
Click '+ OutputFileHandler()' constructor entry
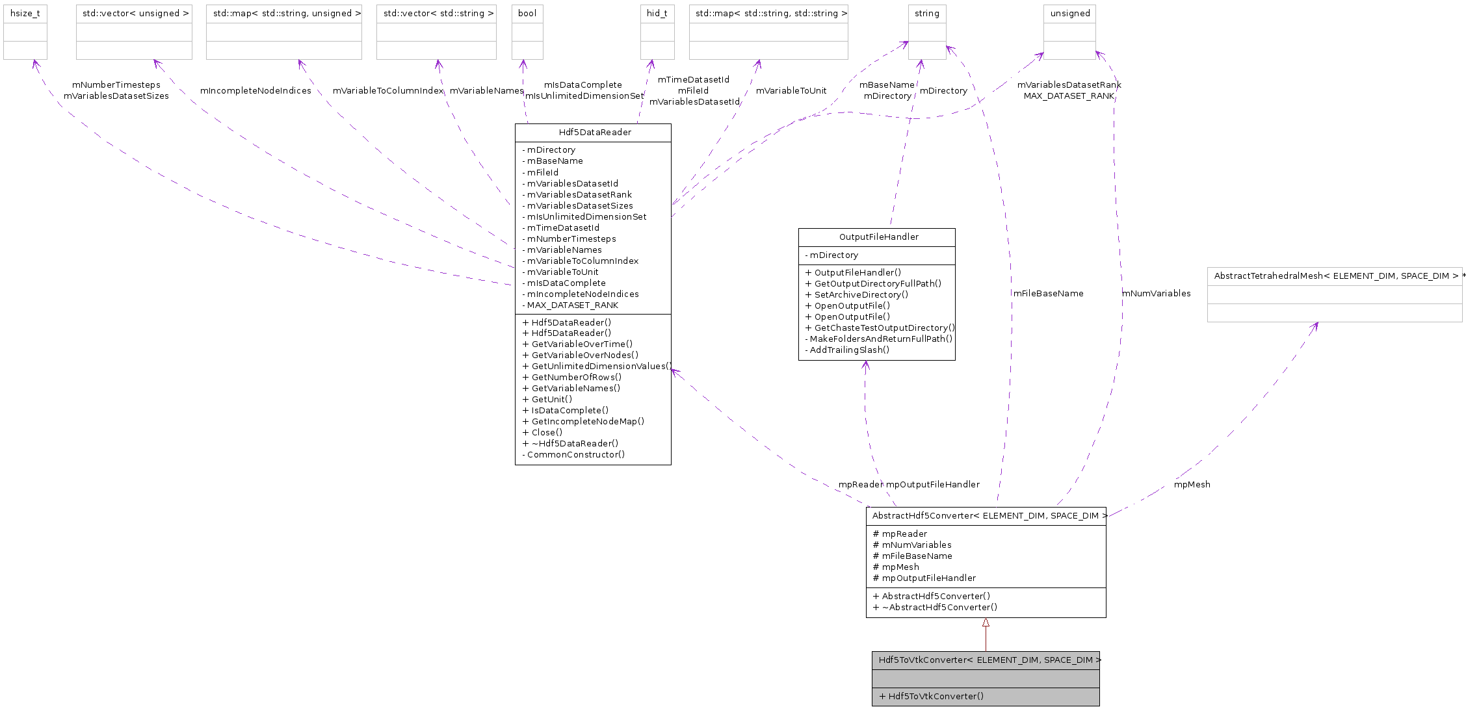click(853, 273)
